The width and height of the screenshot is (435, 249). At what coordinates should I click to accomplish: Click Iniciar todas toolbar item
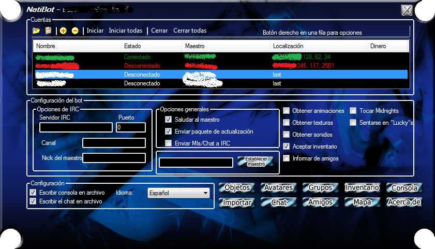125,31
